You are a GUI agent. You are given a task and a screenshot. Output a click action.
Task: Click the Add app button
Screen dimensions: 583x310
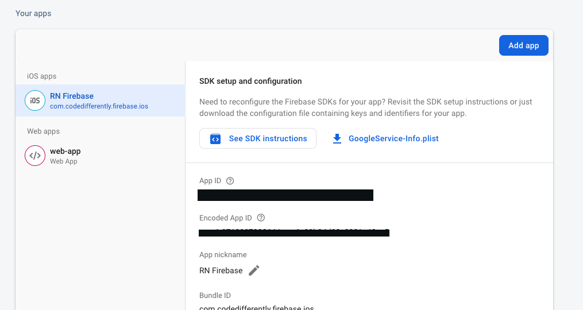pyautogui.click(x=523, y=45)
